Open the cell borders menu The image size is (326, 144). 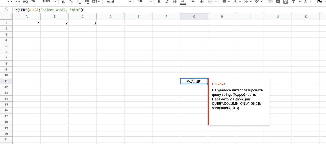[201, 2]
